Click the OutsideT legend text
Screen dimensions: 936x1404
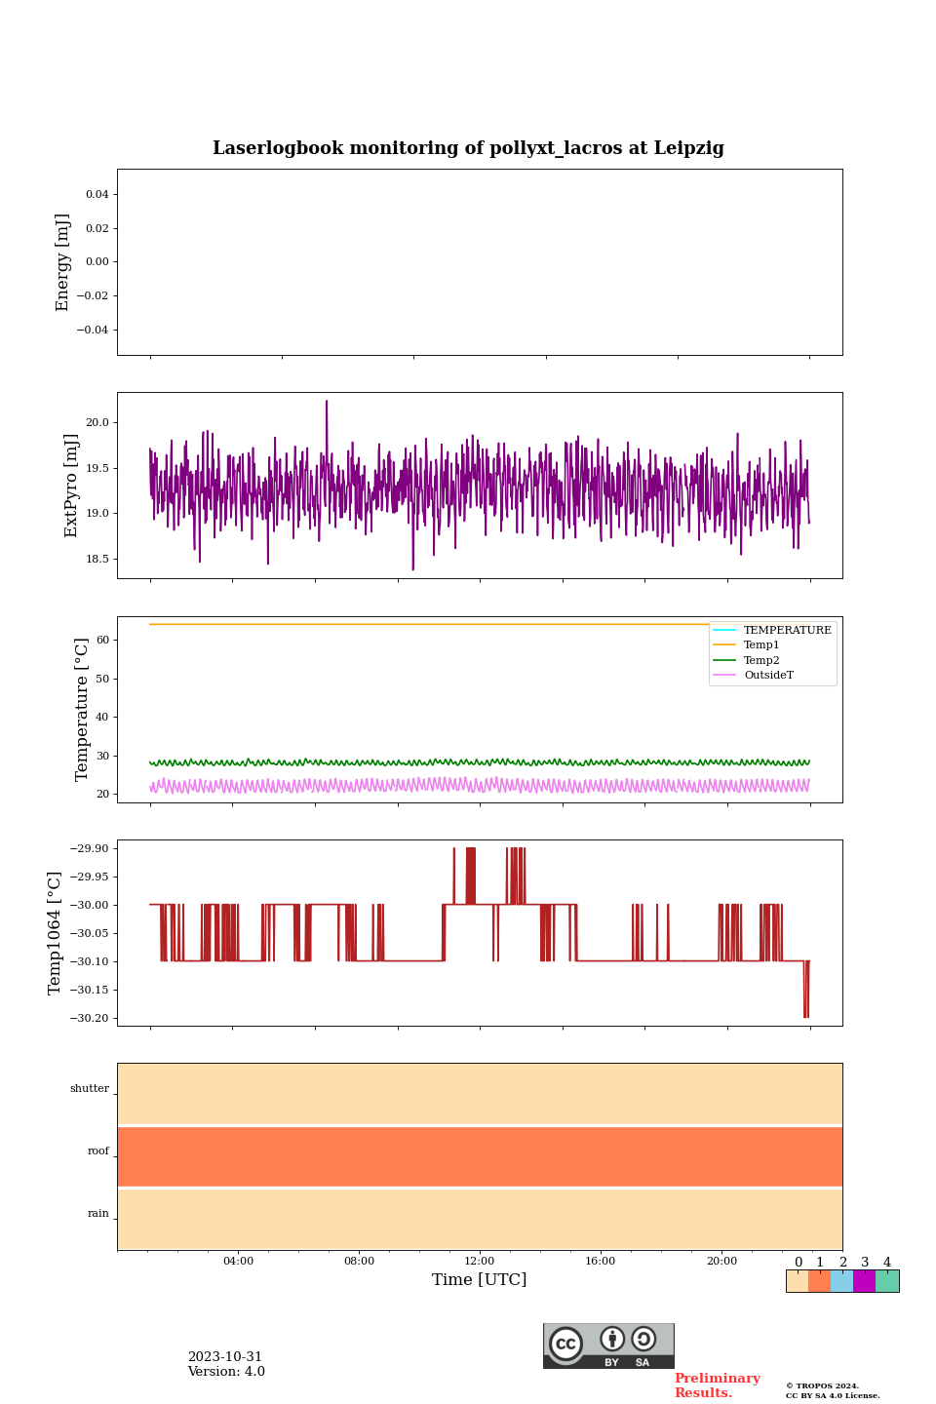point(768,675)
